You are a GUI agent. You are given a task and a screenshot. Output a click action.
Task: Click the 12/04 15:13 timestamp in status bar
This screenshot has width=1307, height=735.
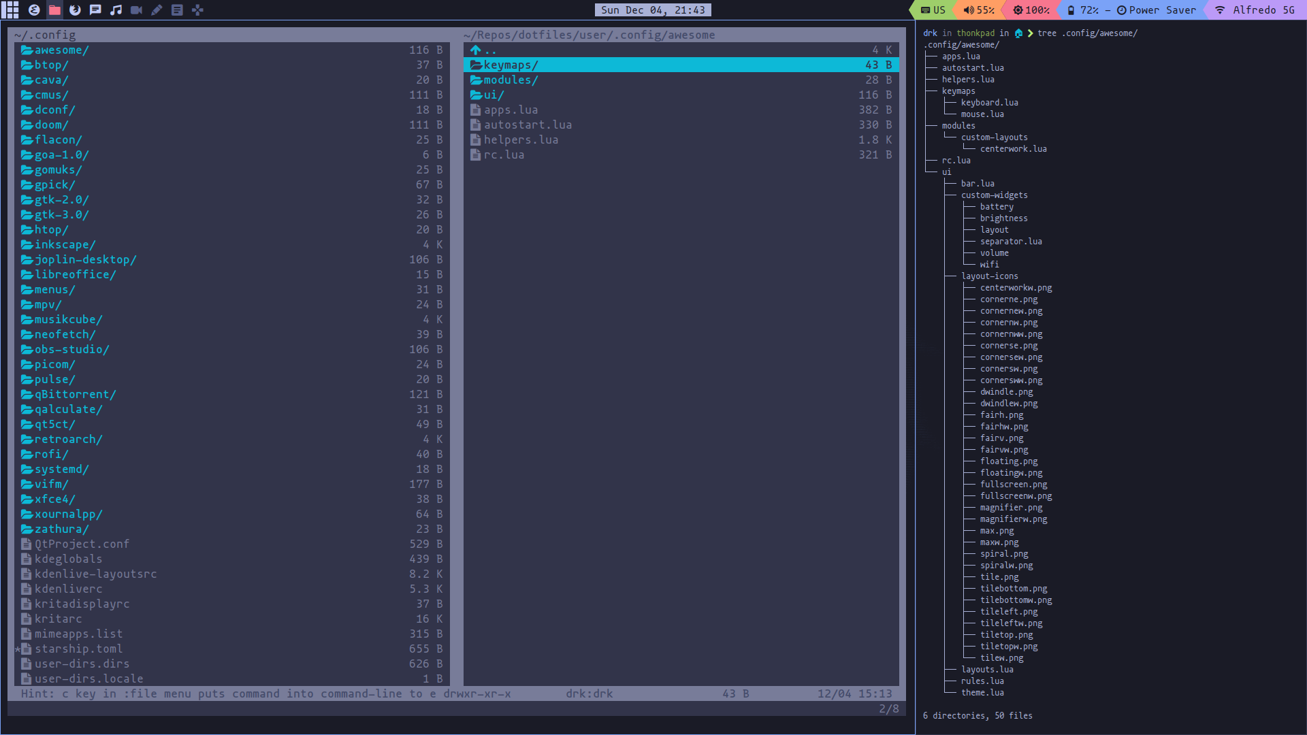click(855, 693)
